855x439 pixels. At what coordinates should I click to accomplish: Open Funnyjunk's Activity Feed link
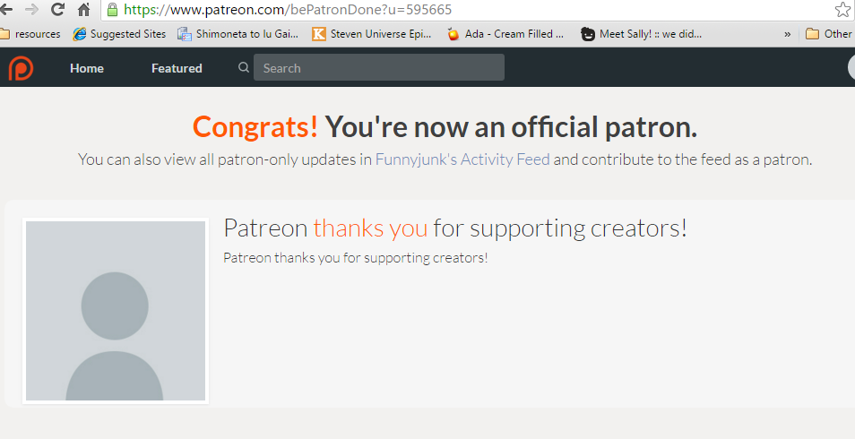(462, 159)
